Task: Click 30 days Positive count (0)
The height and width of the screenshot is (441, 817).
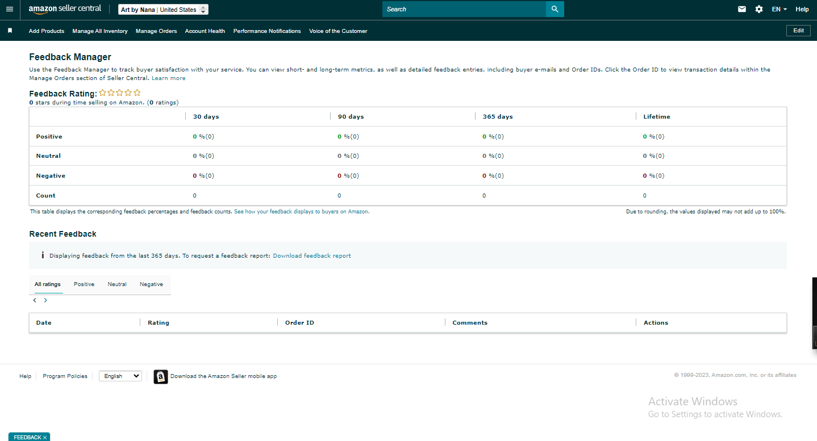Action: pos(210,137)
